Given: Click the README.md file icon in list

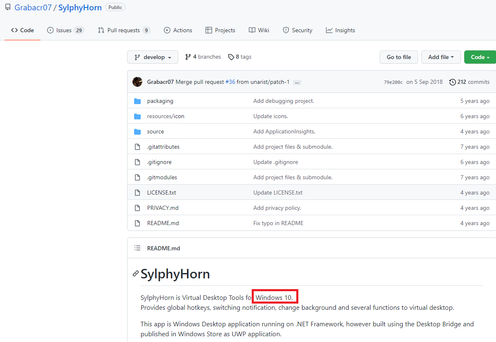Looking at the screenshot, I should 137,223.
